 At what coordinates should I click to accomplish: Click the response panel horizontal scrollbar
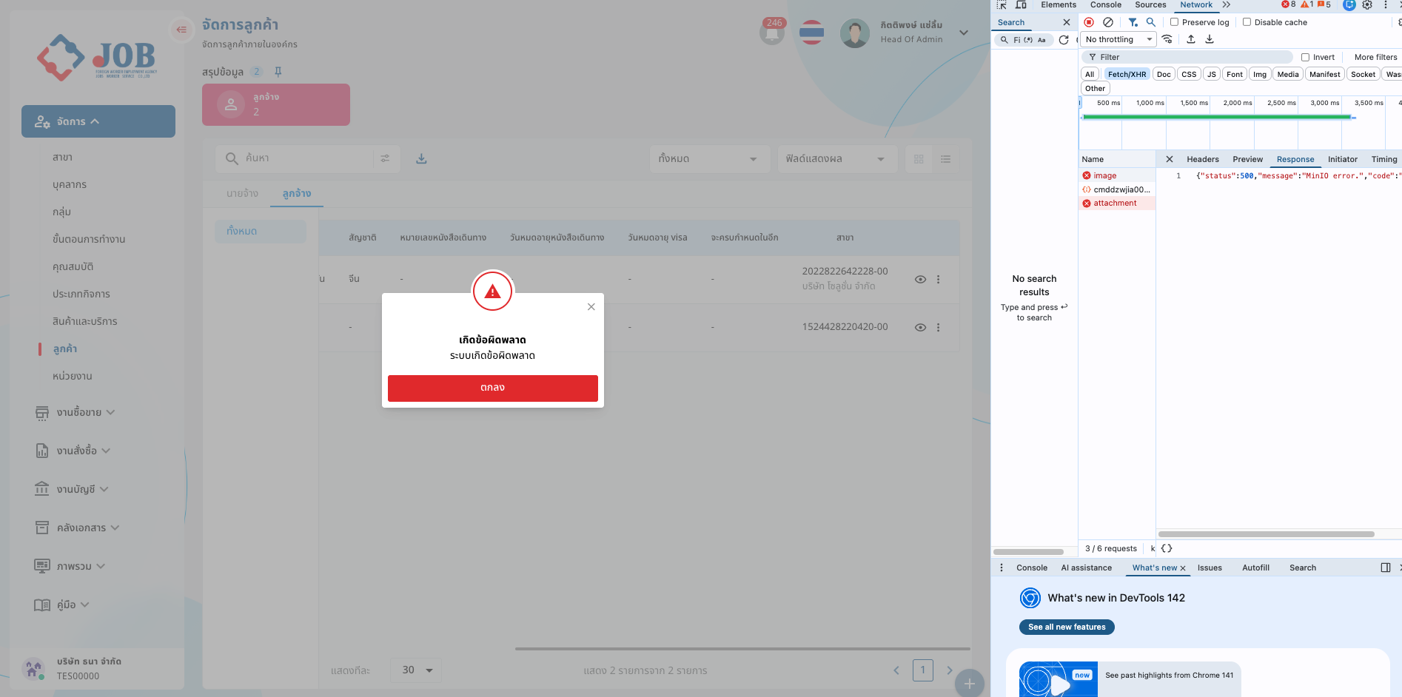(1266, 533)
